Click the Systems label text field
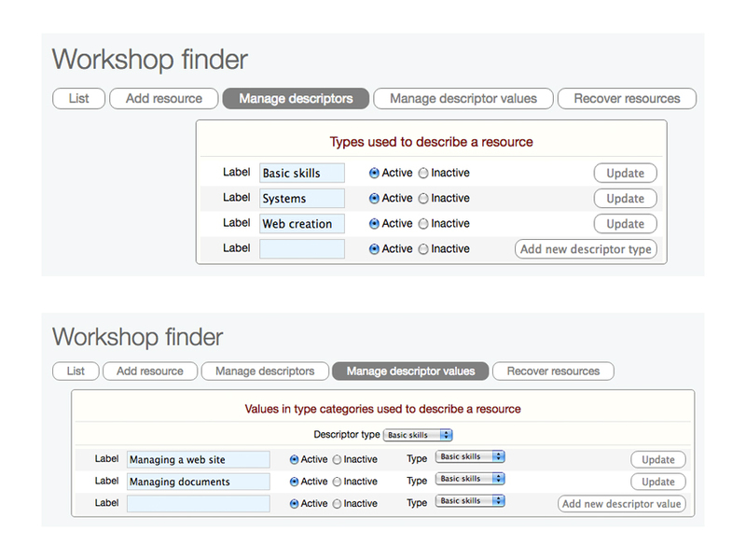 [x=302, y=198]
